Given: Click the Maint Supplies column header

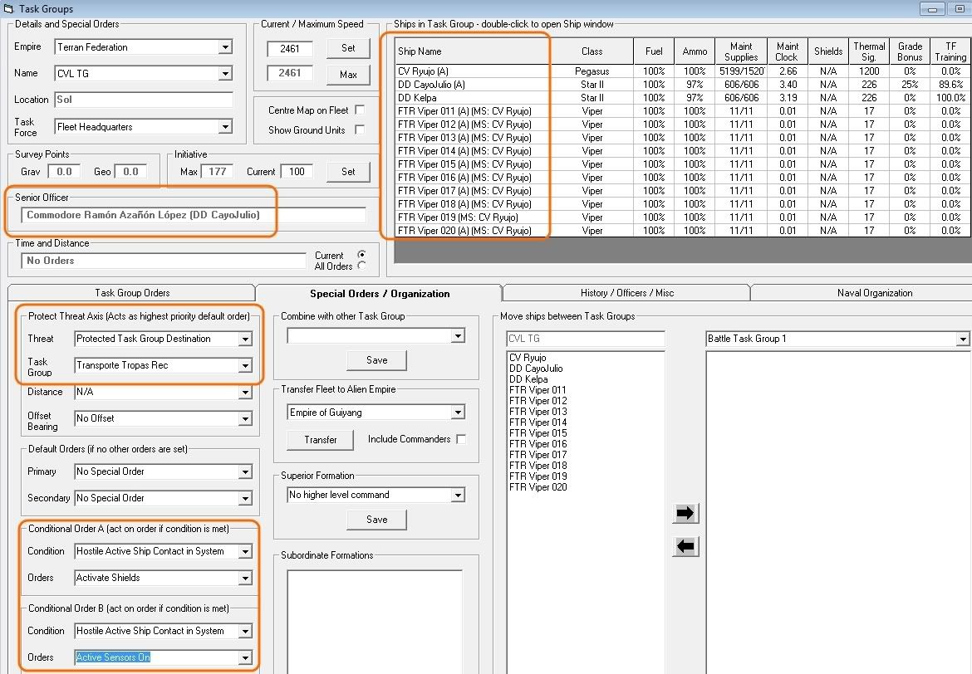Looking at the screenshot, I should coord(741,51).
